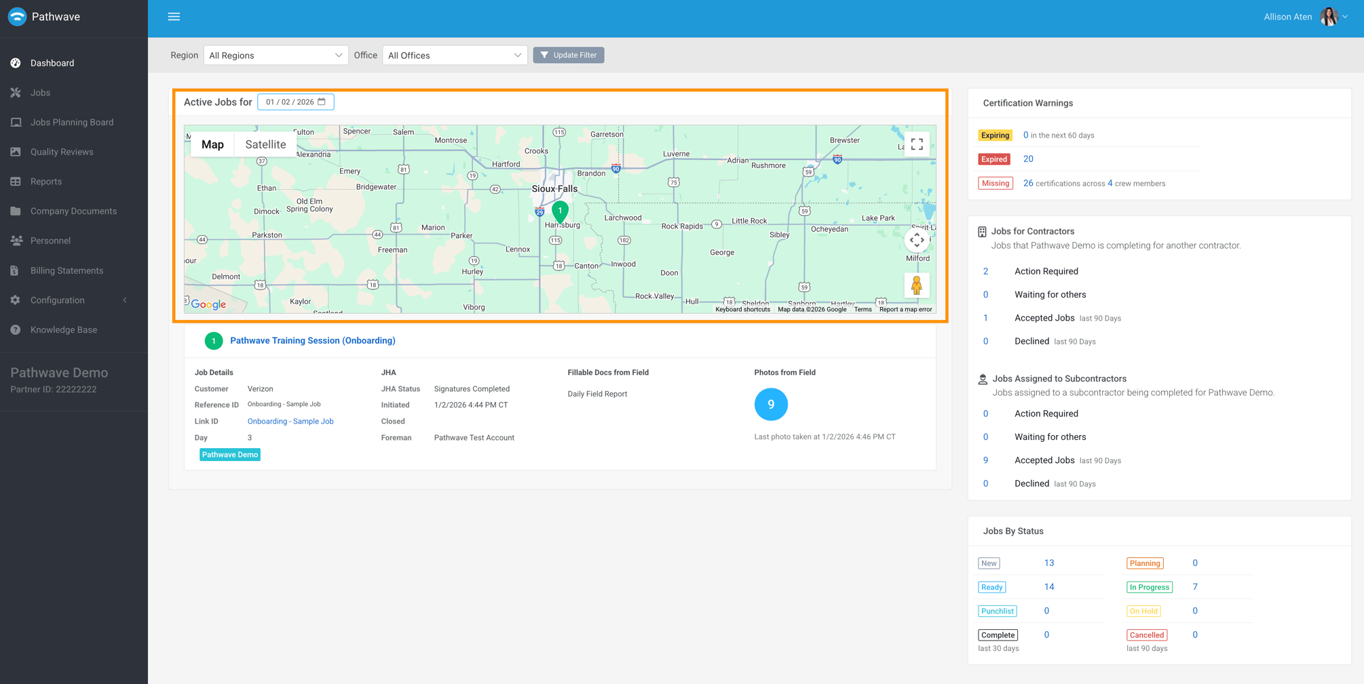This screenshot has width=1364, height=684.
Task: Click the Personnel people icon
Action: [x=16, y=241]
